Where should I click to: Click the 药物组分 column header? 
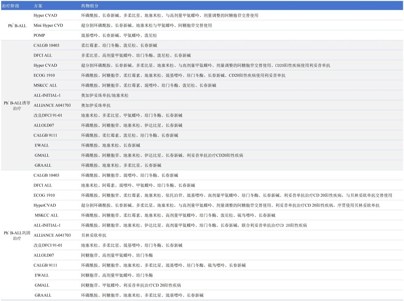point(90,6)
